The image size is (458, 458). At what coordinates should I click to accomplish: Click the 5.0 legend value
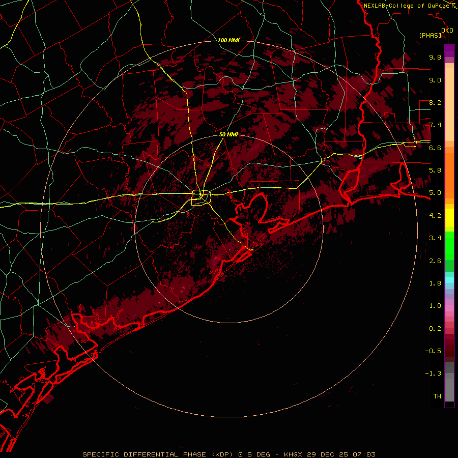[x=435, y=193]
